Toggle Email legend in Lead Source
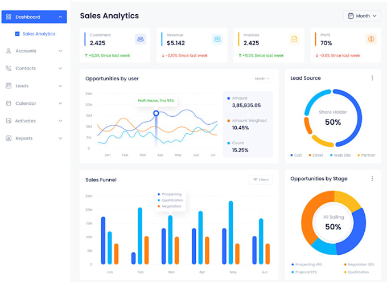The width and height of the screenshot is (387, 282). (316, 155)
